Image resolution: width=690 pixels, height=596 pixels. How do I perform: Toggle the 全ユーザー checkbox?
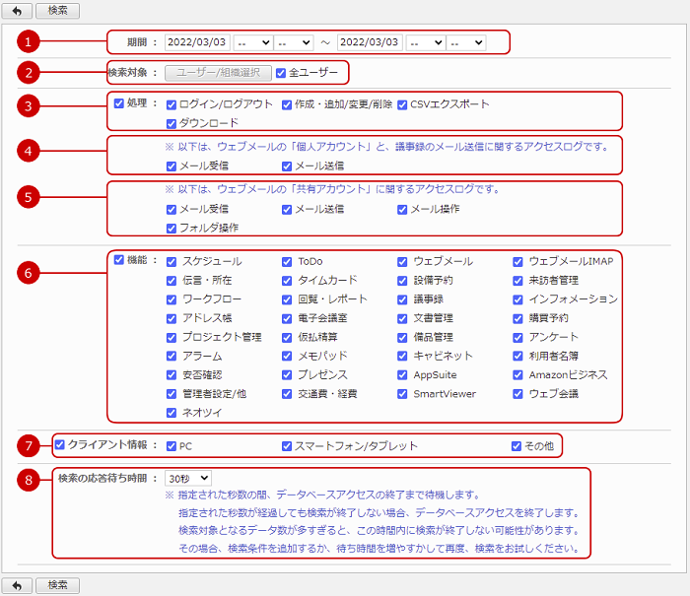click(282, 73)
